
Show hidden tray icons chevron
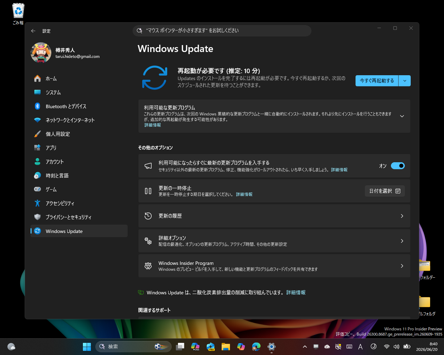coord(305,347)
